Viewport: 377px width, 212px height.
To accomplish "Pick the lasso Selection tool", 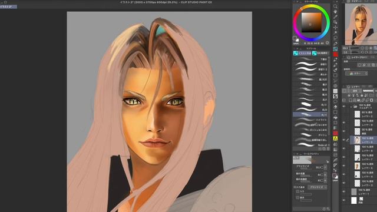I will point(335,38).
